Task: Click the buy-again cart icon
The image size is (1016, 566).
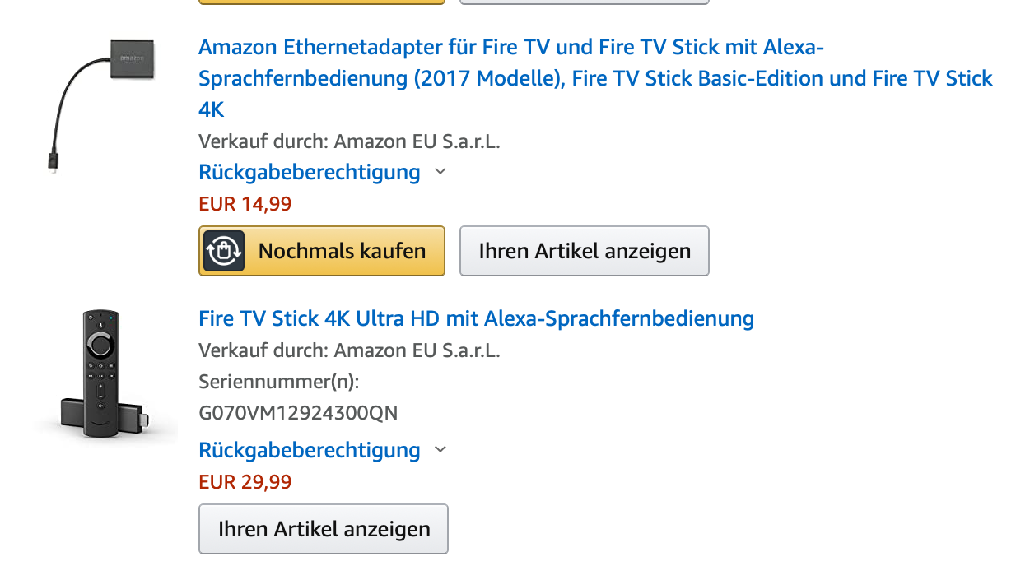Action: pos(223,251)
